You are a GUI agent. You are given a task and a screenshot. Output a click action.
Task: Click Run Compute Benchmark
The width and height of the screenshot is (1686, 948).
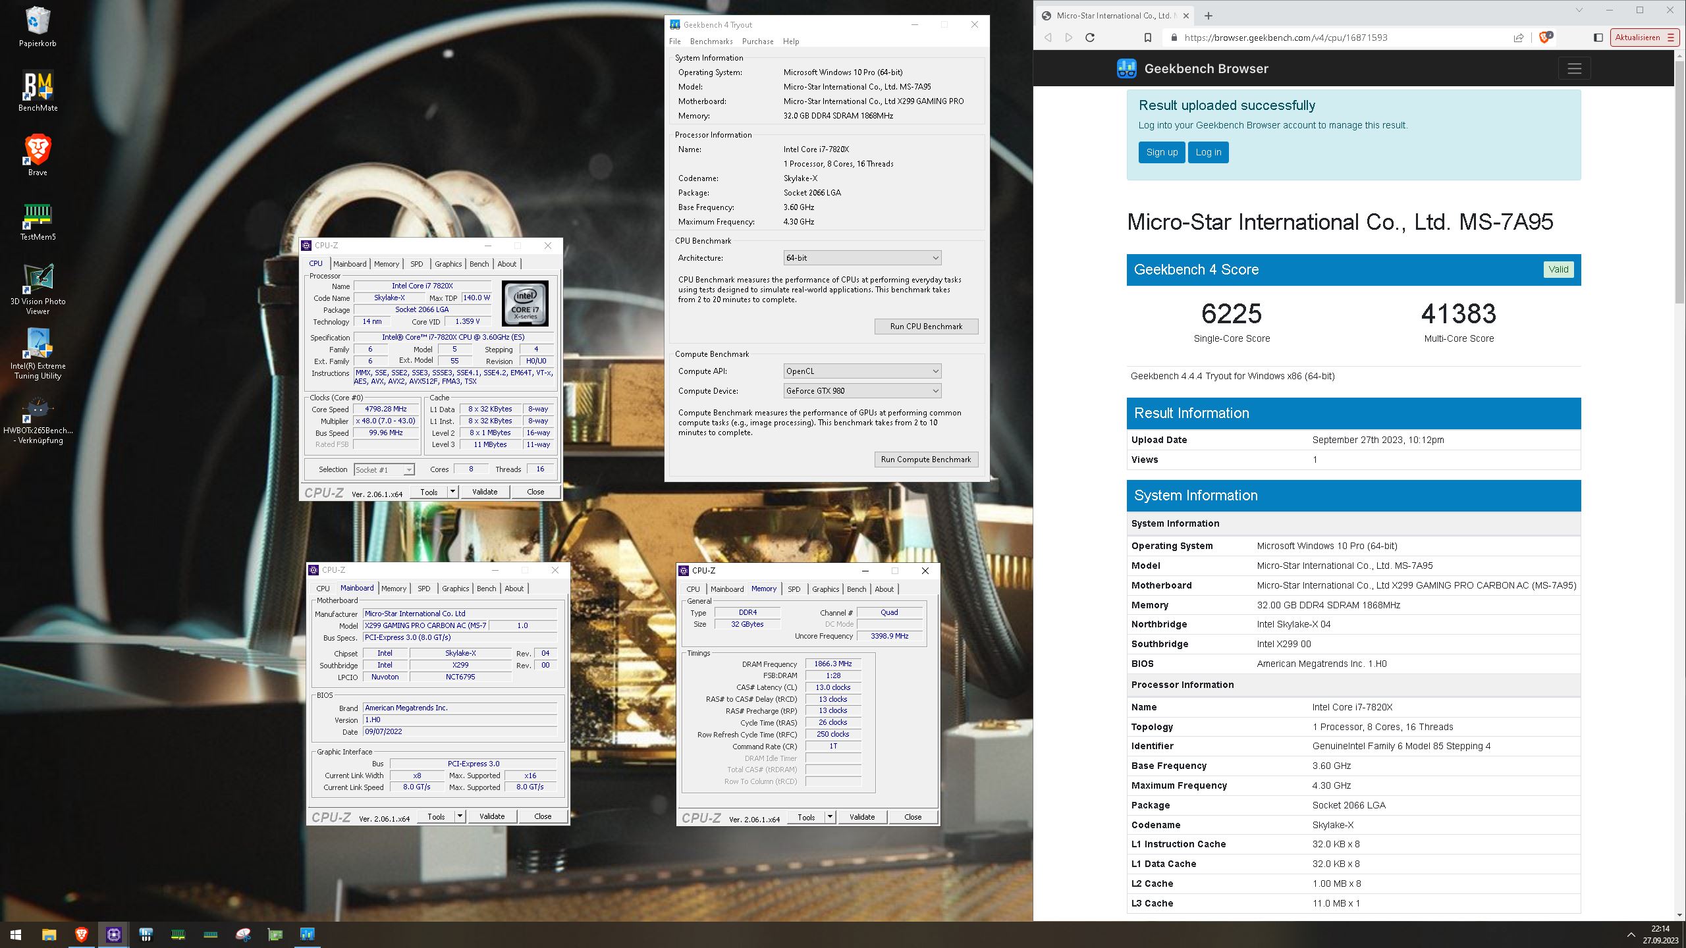[x=926, y=460]
